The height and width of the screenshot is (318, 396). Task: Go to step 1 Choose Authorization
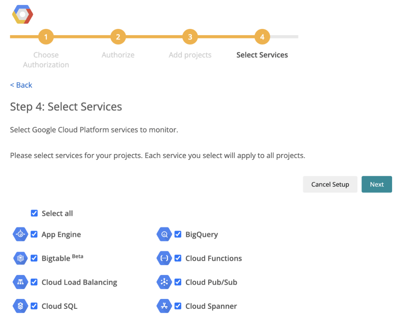click(46, 37)
